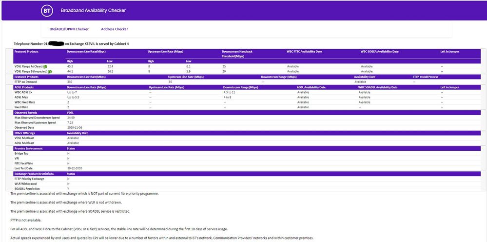Click the WBC ADSL 2+ product row
This screenshot has height=242, width=487.
[x=24, y=92]
